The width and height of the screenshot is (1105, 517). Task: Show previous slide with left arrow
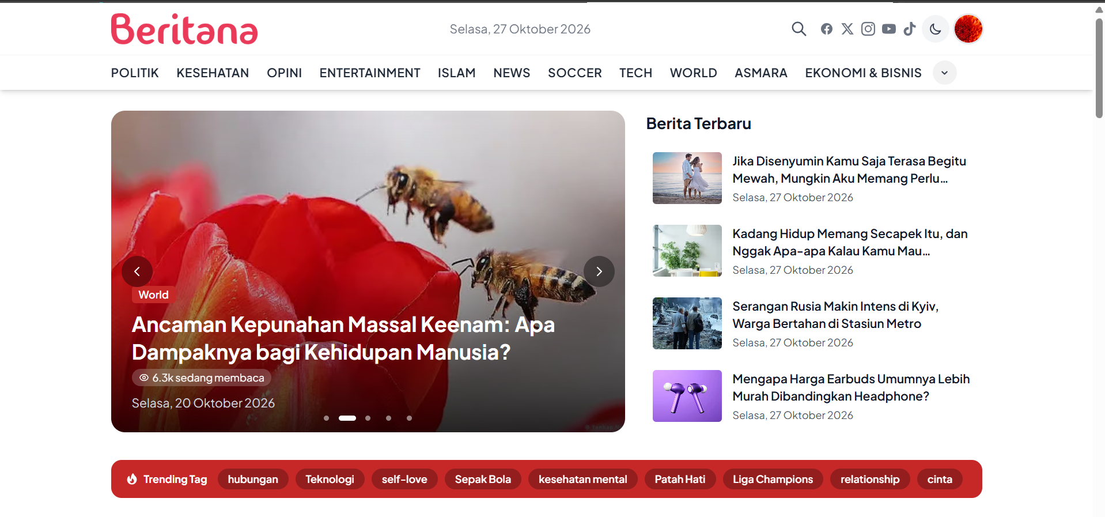[x=137, y=271]
